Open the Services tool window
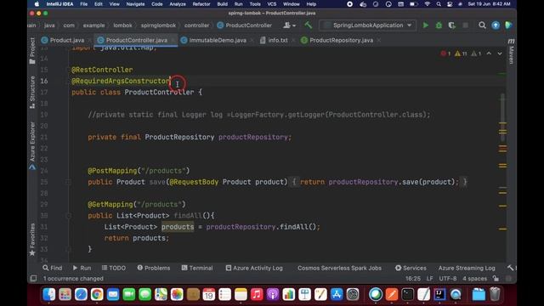Image resolution: width=544 pixels, height=306 pixels. point(411,269)
